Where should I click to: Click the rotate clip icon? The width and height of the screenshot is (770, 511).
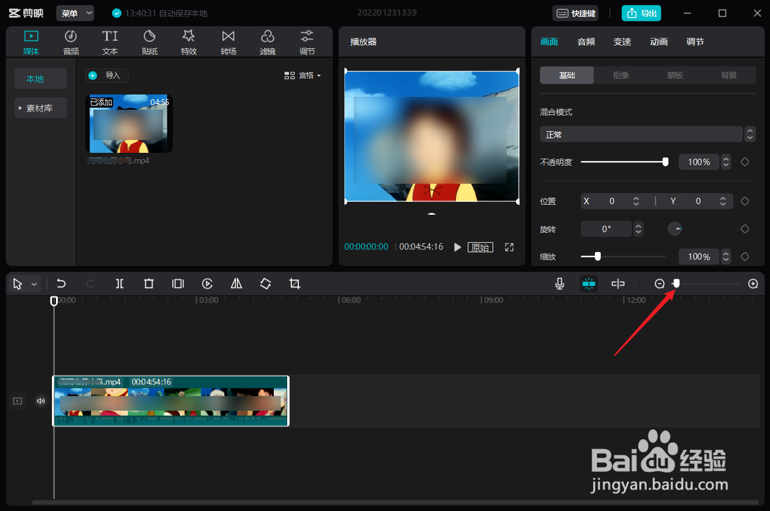[x=266, y=283]
